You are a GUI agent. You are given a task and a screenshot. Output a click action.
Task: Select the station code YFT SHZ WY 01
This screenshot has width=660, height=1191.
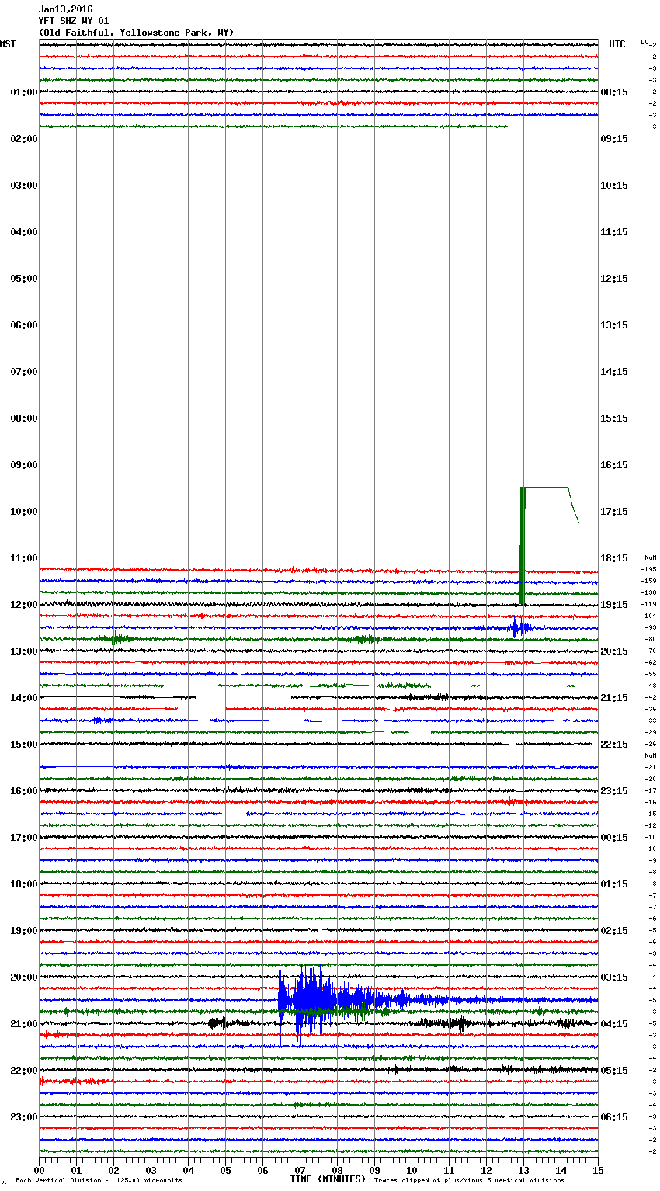pos(74,21)
